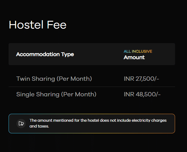Select the Accommodation Type column header
Screen dimensions: 187x152
[x=45, y=54]
